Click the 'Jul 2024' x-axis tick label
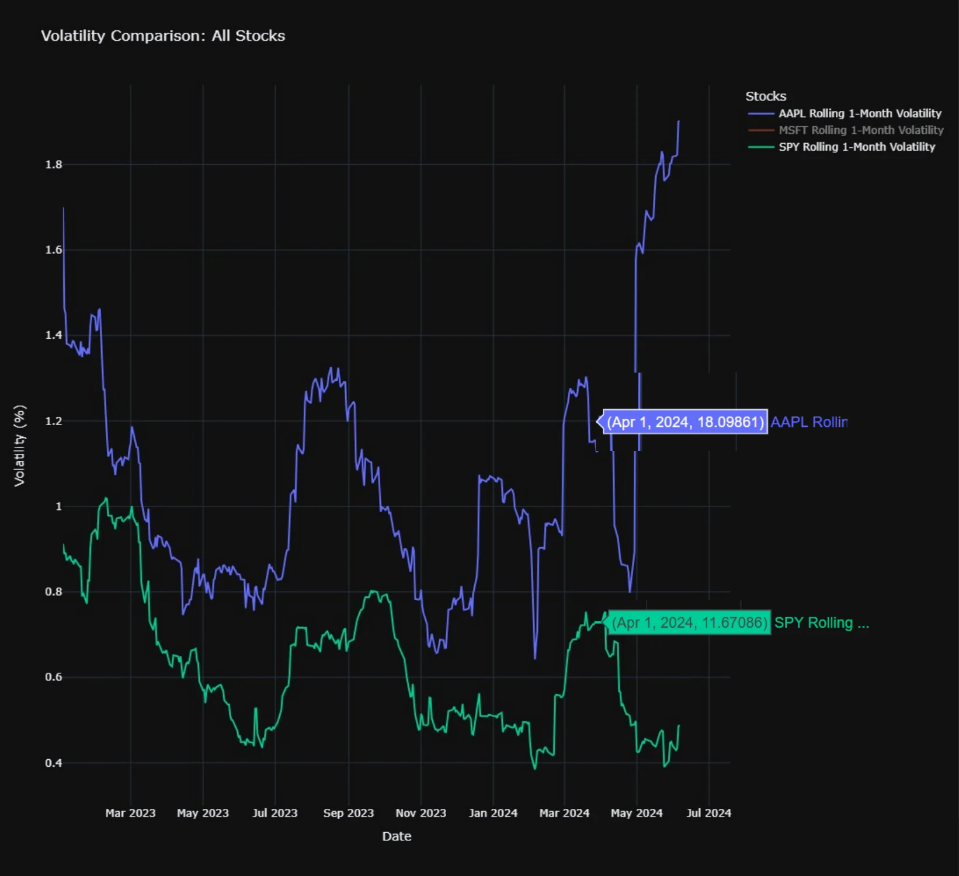 (708, 813)
